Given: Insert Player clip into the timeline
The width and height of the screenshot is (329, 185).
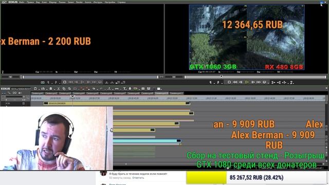Looking at the screenshot, I should pyautogui.click(x=106, y=82).
